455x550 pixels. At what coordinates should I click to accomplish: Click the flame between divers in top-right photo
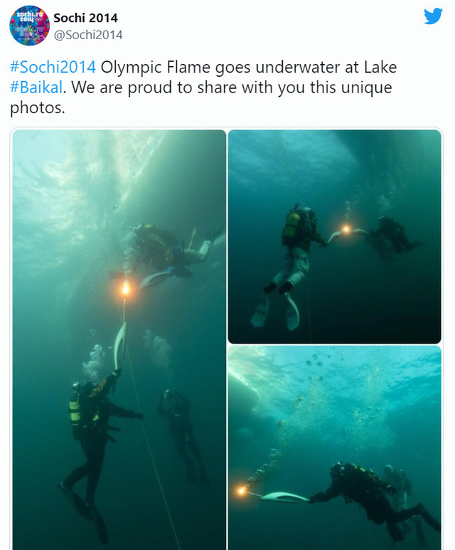346,229
